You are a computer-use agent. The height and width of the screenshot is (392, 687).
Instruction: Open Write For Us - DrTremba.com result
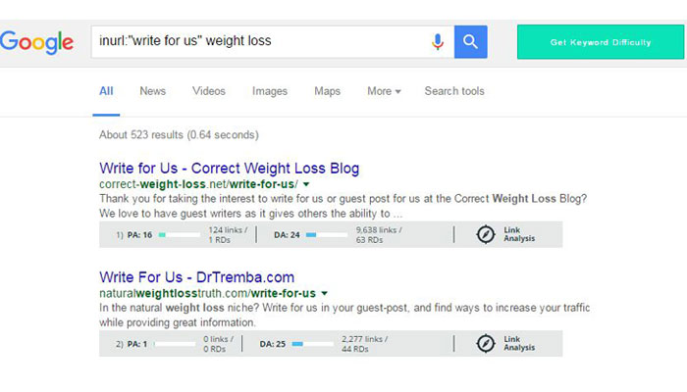click(197, 276)
